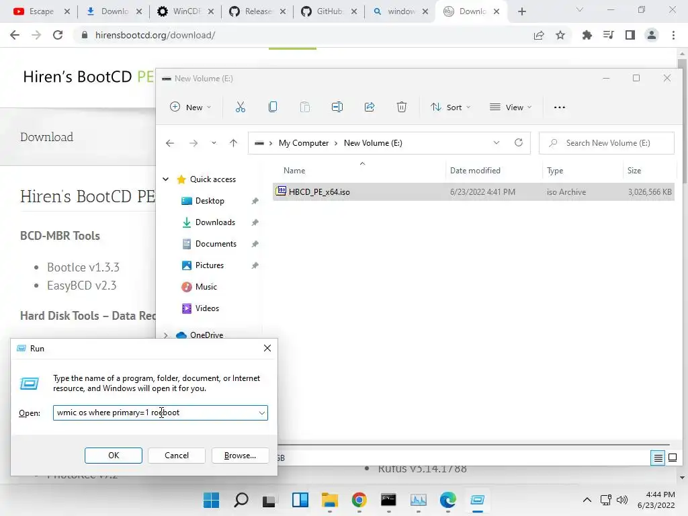Image resolution: width=688 pixels, height=516 pixels.
Task: Click BootIce v1.3.3 link
Action: (x=83, y=267)
